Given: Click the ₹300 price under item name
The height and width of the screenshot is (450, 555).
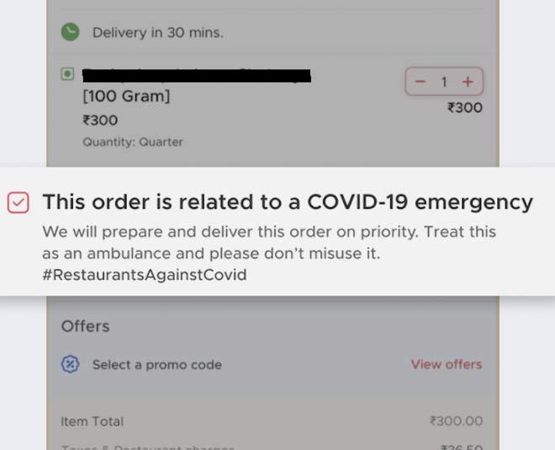Looking at the screenshot, I should [100, 120].
